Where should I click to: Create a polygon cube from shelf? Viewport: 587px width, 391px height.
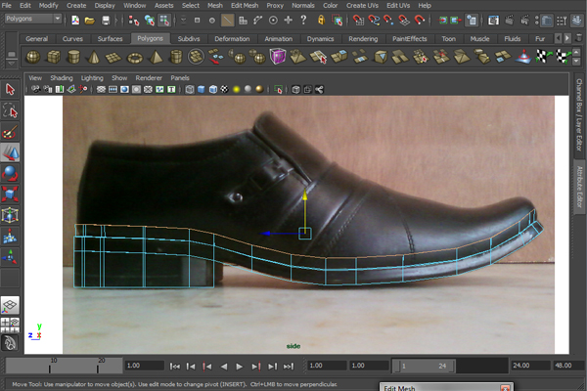pyautogui.click(x=54, y=57)
